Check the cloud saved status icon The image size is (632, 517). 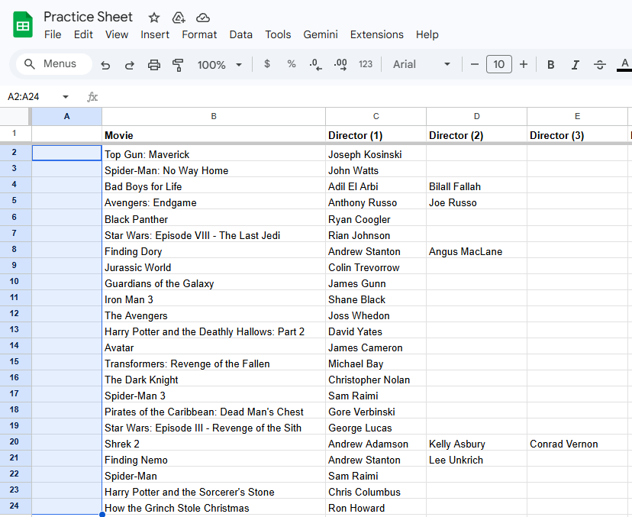[x=203, y=18]
